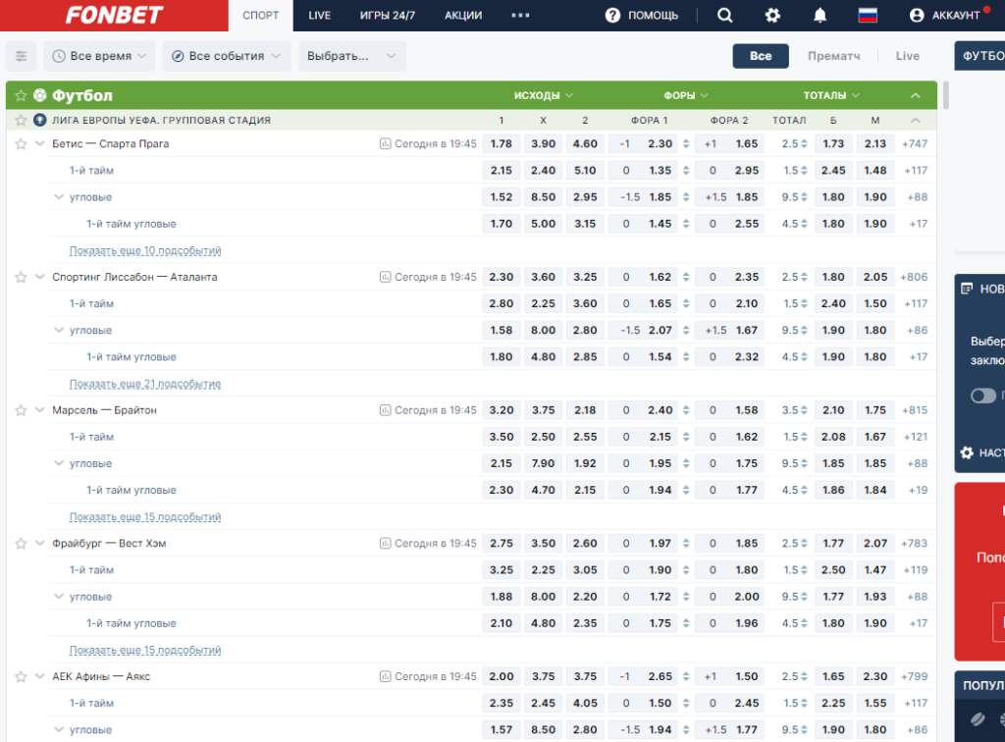Open statistics icon for Фрайбург match
This screenshot has width=1005, height=742.
tap(385, 544)
